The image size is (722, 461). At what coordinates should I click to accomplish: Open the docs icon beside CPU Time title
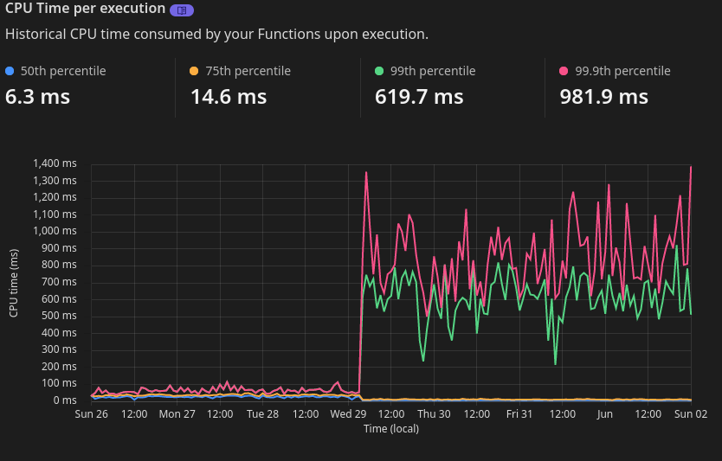click(x=182, y=10)
